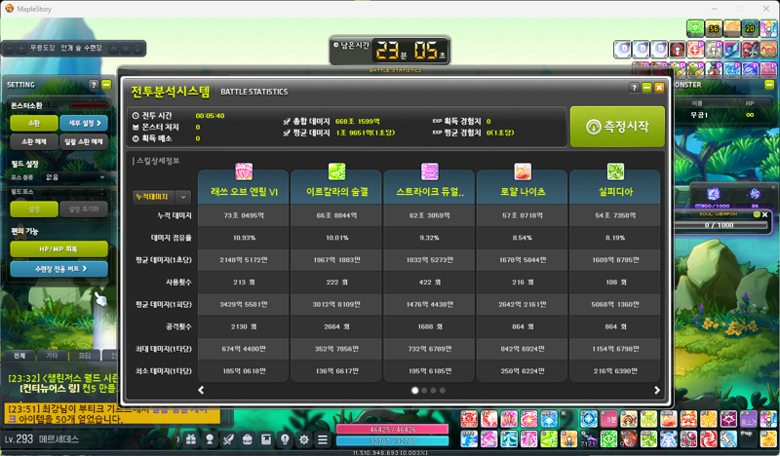Click the purple 홈스카 quickslot icon
The height and width of the screenshot is (456, 780).
click(x=749, y=419)
